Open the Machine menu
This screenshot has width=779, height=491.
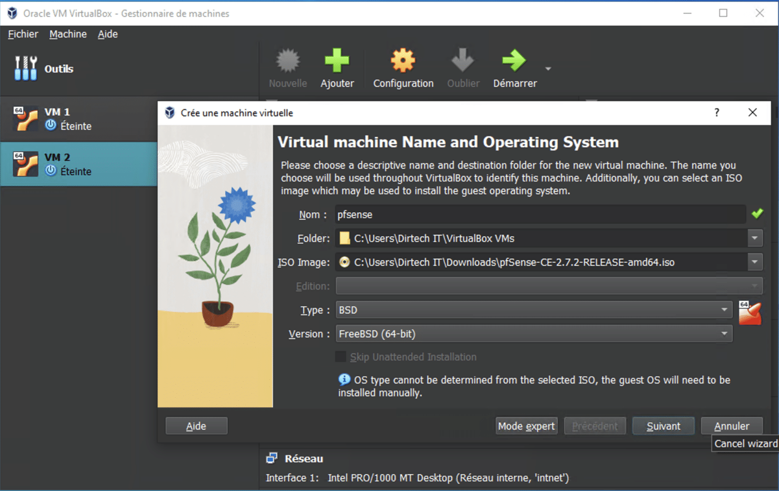67,34
